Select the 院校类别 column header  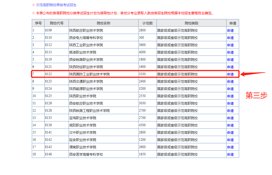[191, 23]
